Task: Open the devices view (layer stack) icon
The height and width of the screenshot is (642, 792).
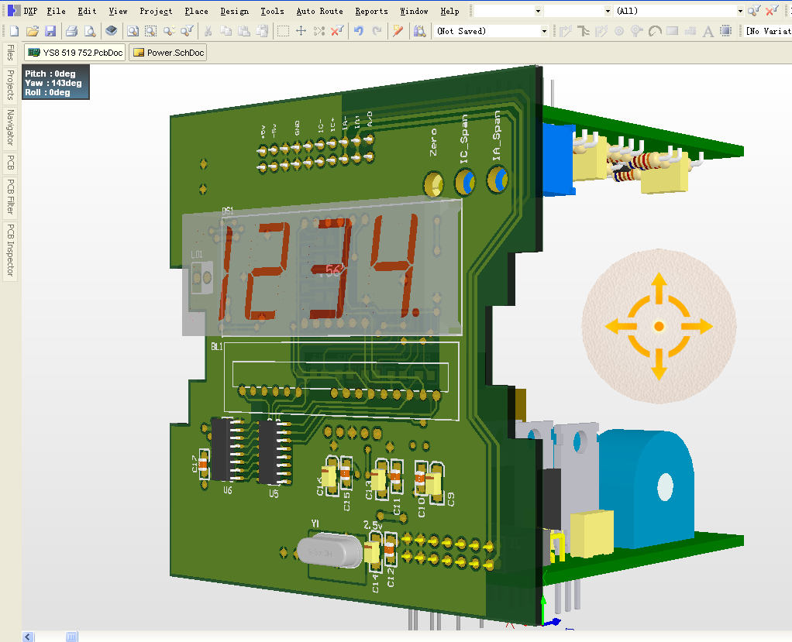Action: click(x=111, y=31)
